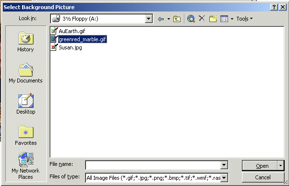The image size is (289, 186).
Task: Select the greenred_marble.gif file name
Action: 83,39
